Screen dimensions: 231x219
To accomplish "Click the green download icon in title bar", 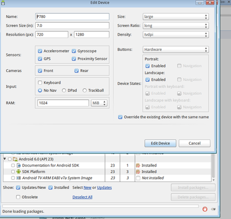I will 3,3.
